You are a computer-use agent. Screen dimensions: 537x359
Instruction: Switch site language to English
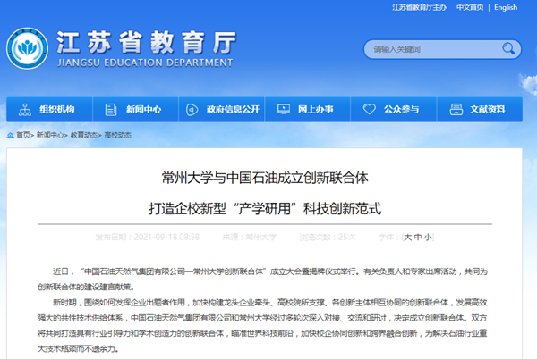(x=505, y=7)
